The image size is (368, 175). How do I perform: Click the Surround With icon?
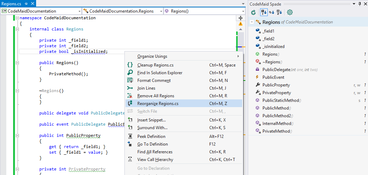click(x=130, y=128)
